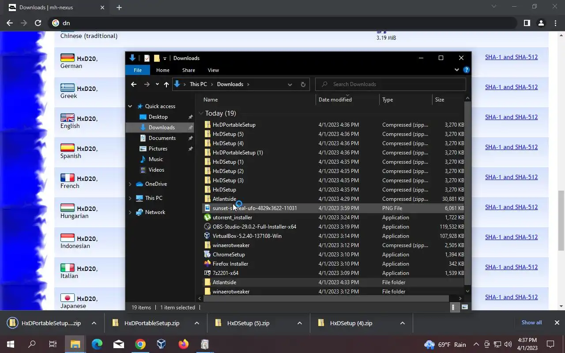Click the volume icon in system tray
The height and width of the screenshot is (353, 565).
coord(508,344)
